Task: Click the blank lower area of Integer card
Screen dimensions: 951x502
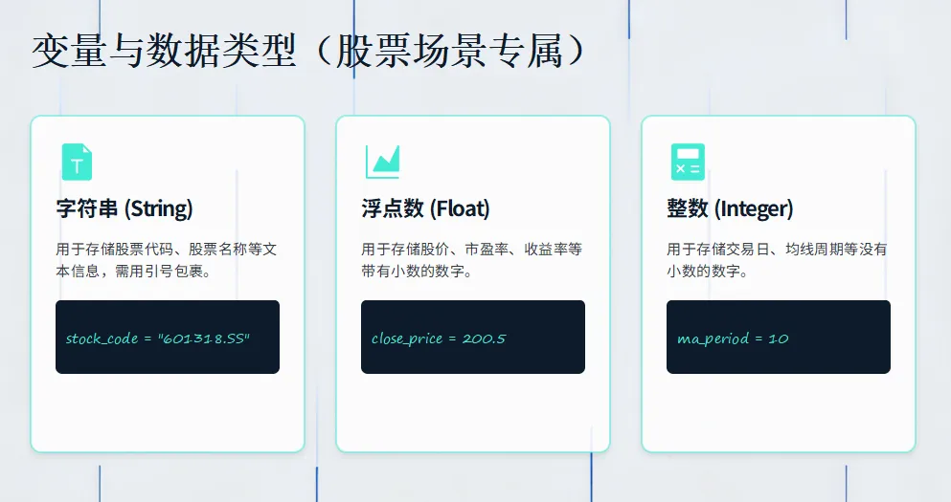Action: 779,412
